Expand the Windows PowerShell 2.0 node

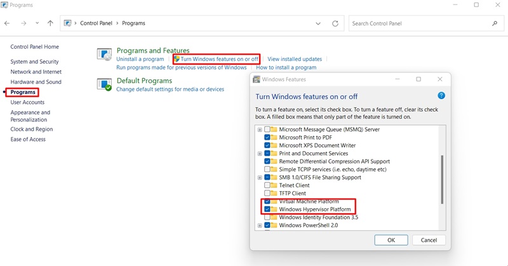point(260,225)
